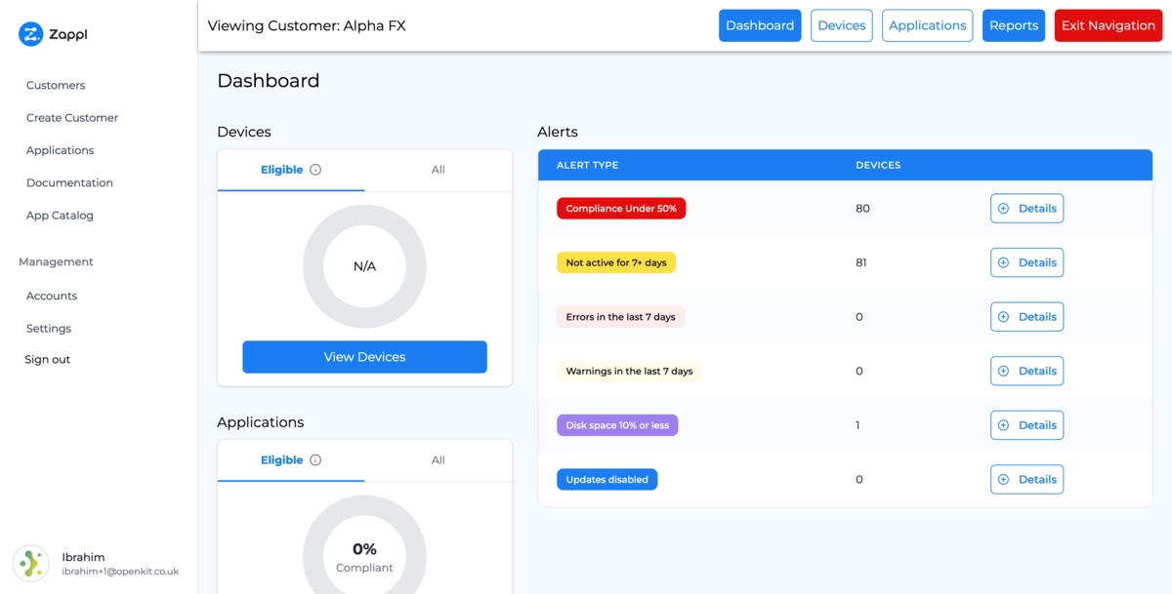Click the Compliance Under 50% alert badge
The image size is (1172, 594).
620,208
